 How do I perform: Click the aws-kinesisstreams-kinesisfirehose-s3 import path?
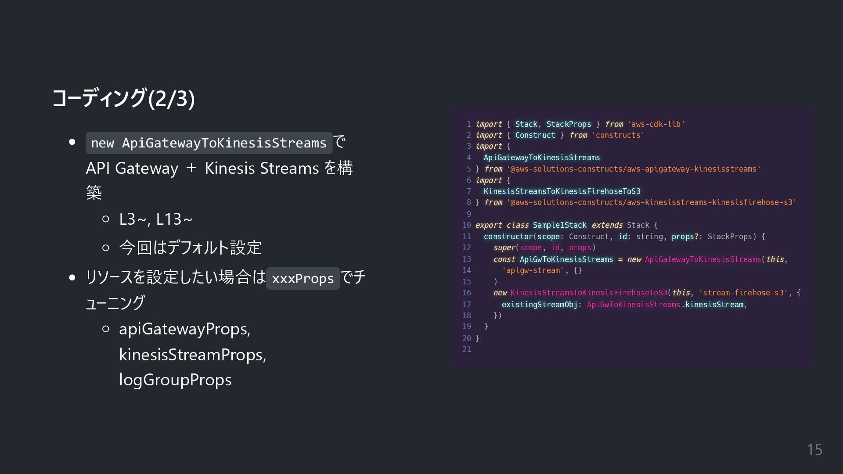(x=651, y=202)
